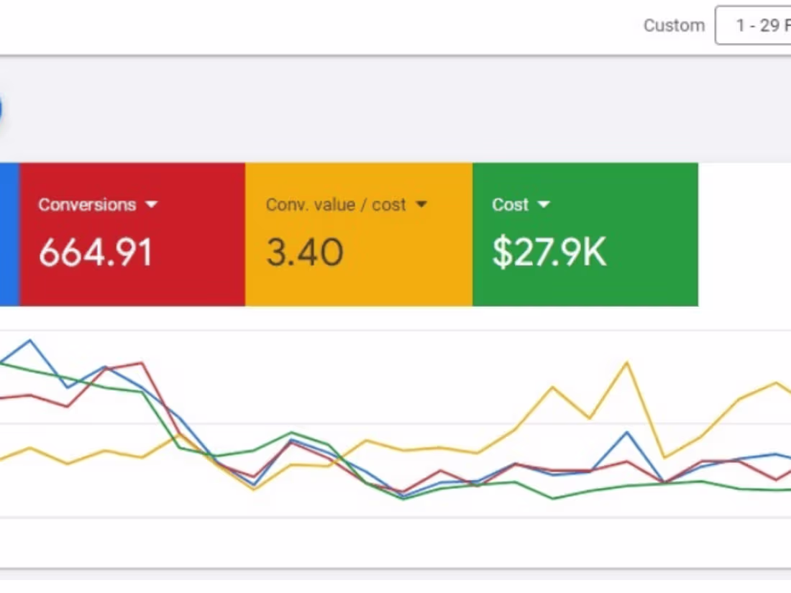
Task: Click the $27.9K cost figure
Action: 549,252
